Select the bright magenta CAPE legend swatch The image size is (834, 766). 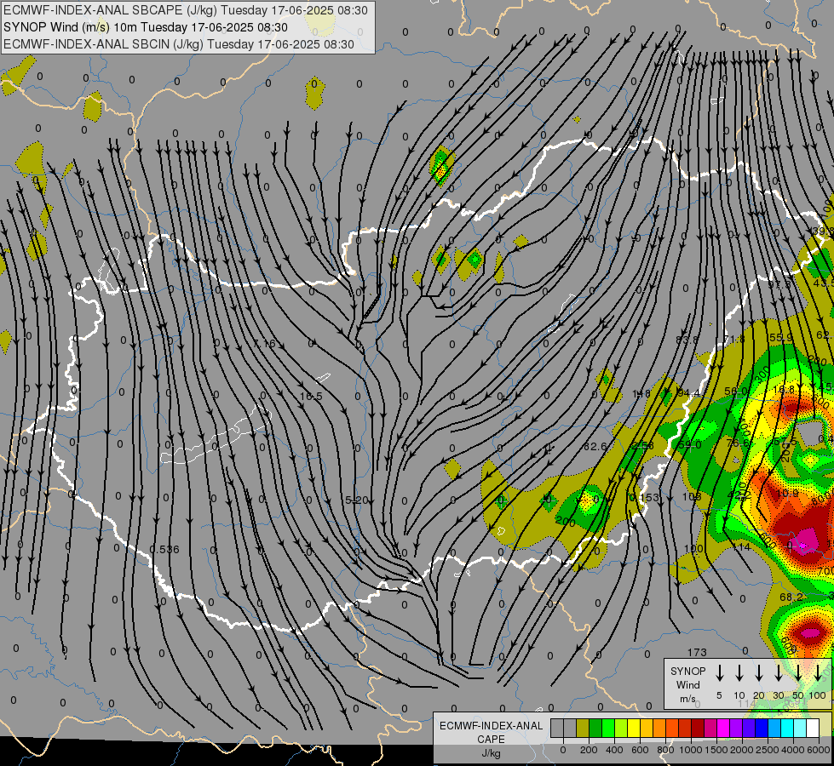point(724,728)
